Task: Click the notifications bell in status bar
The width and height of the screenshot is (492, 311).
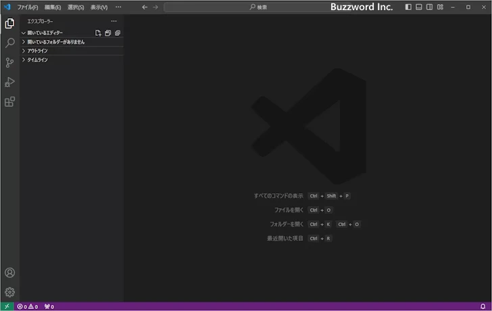Action: pyautogui.click(x=483, y=307)
